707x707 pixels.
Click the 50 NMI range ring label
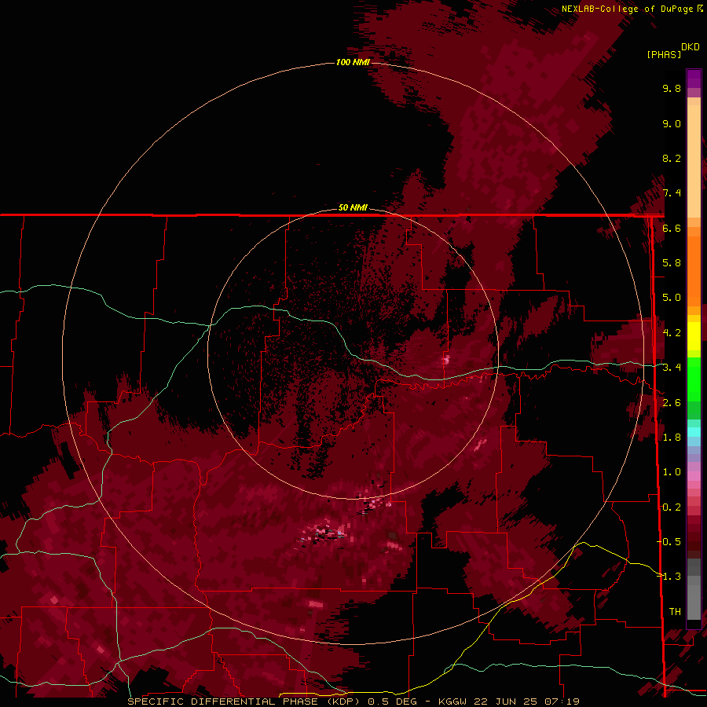pos(353,207)
